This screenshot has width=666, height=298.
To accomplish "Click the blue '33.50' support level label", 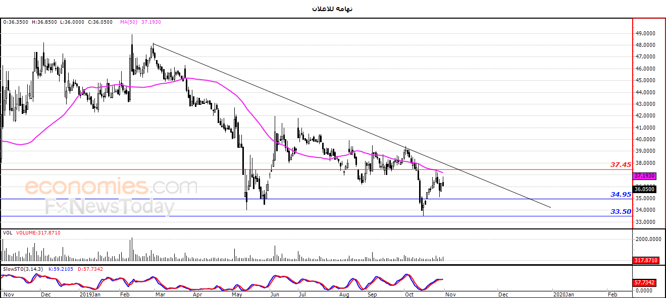I will (x=621, y=212).
